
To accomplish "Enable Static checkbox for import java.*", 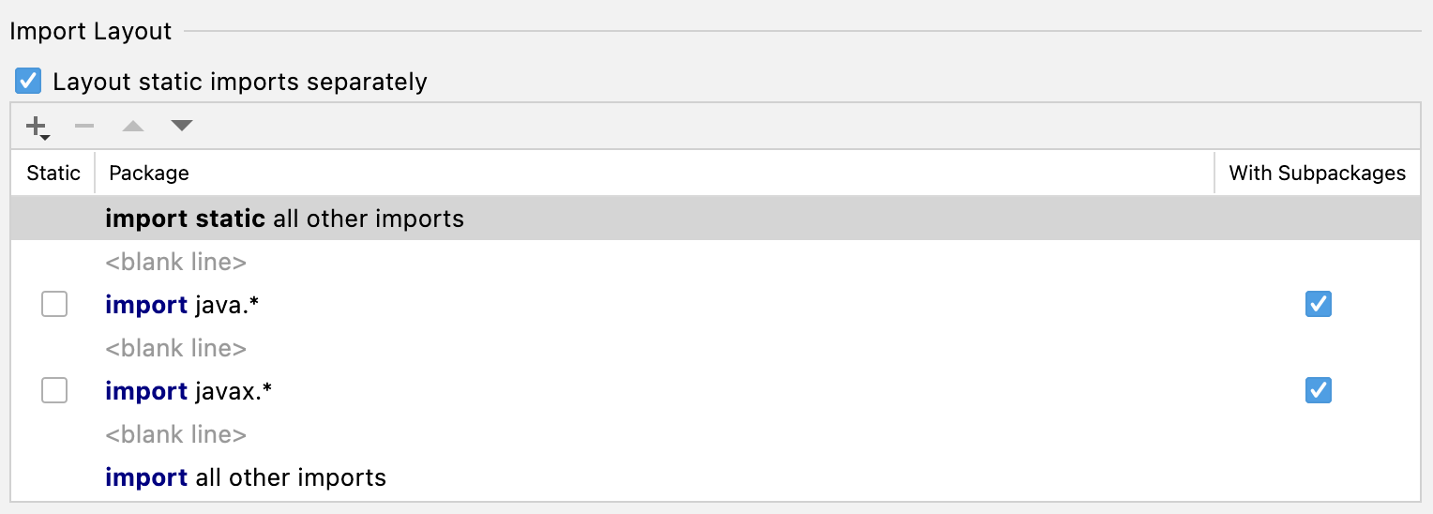I will click(54, 305).
